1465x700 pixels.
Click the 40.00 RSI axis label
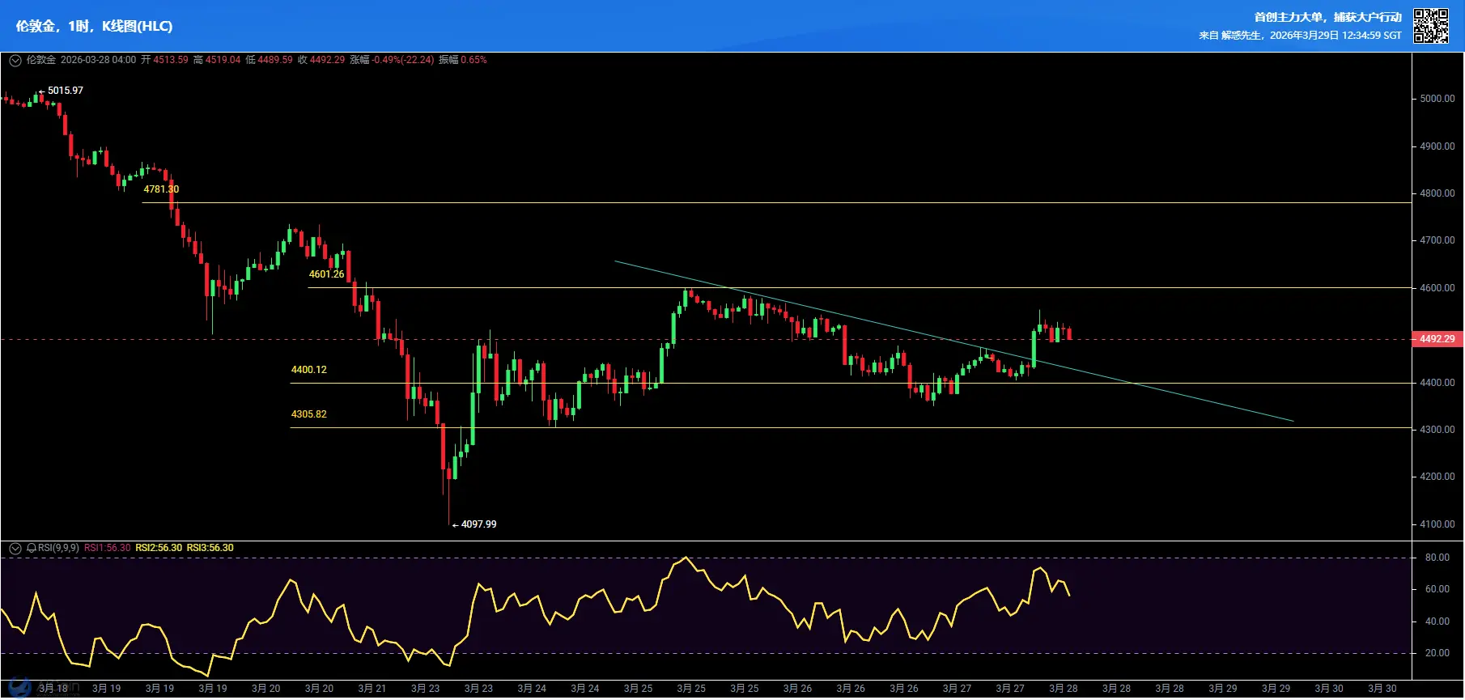pyautogui.click(x=1437, y=622)
